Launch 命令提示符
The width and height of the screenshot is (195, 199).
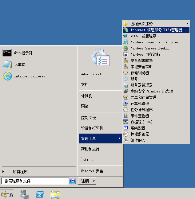click(23, 53)
